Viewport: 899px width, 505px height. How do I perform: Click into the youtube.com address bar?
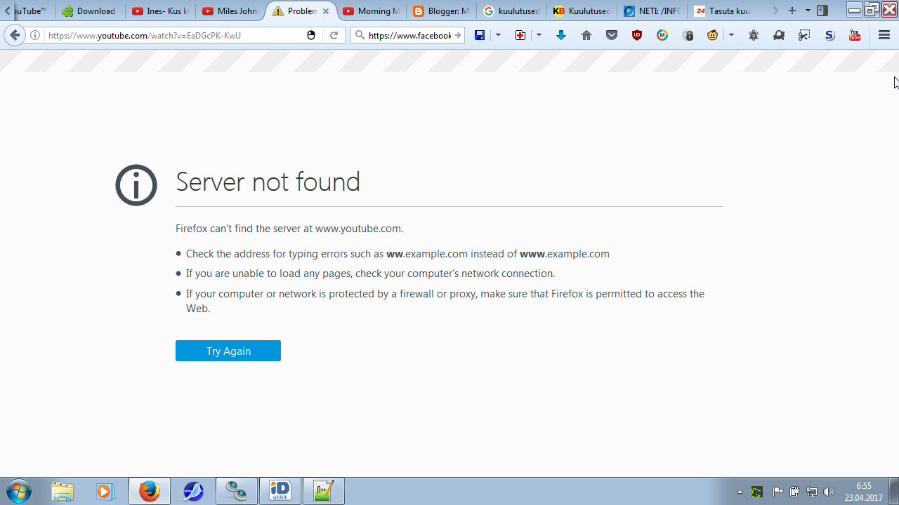click(x=176, y=35)
